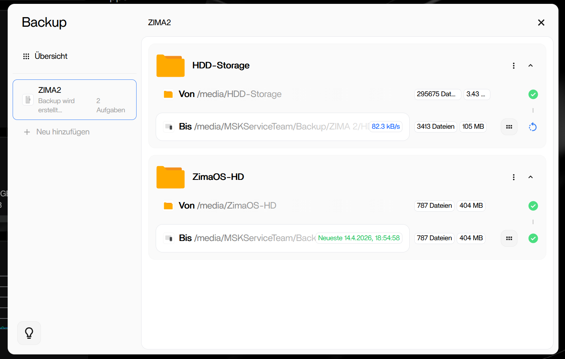Open ZimaOS-HD three-dot options menu

513,177
